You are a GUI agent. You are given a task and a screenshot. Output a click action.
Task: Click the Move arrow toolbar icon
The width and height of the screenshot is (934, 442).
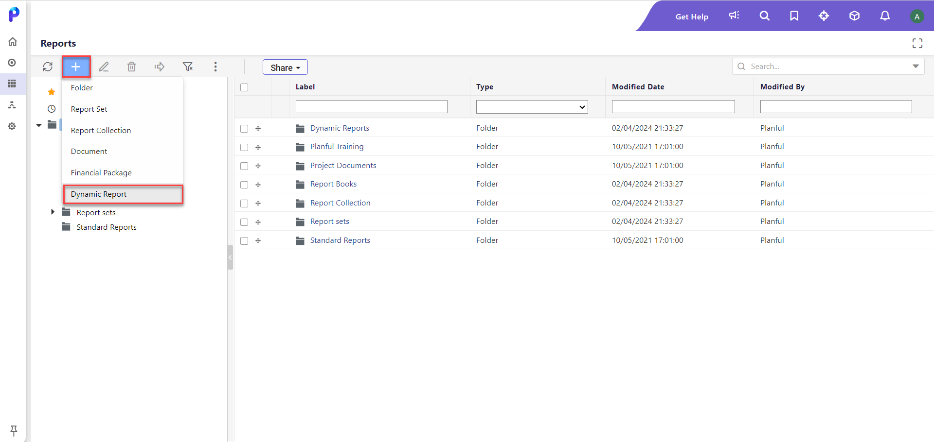tap(160, 67)
